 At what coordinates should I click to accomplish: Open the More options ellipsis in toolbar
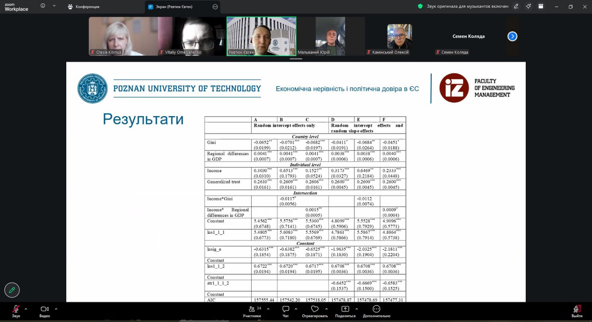[x=376, y=311]
